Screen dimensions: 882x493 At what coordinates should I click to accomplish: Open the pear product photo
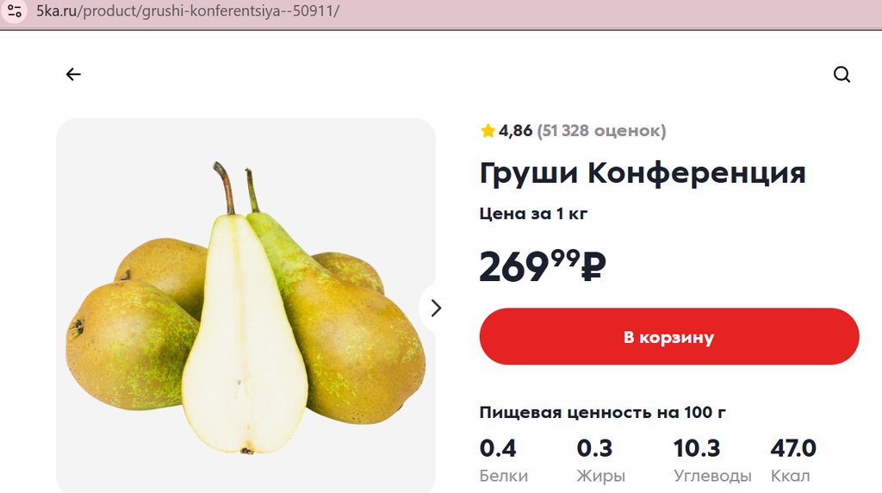point(245,305)
